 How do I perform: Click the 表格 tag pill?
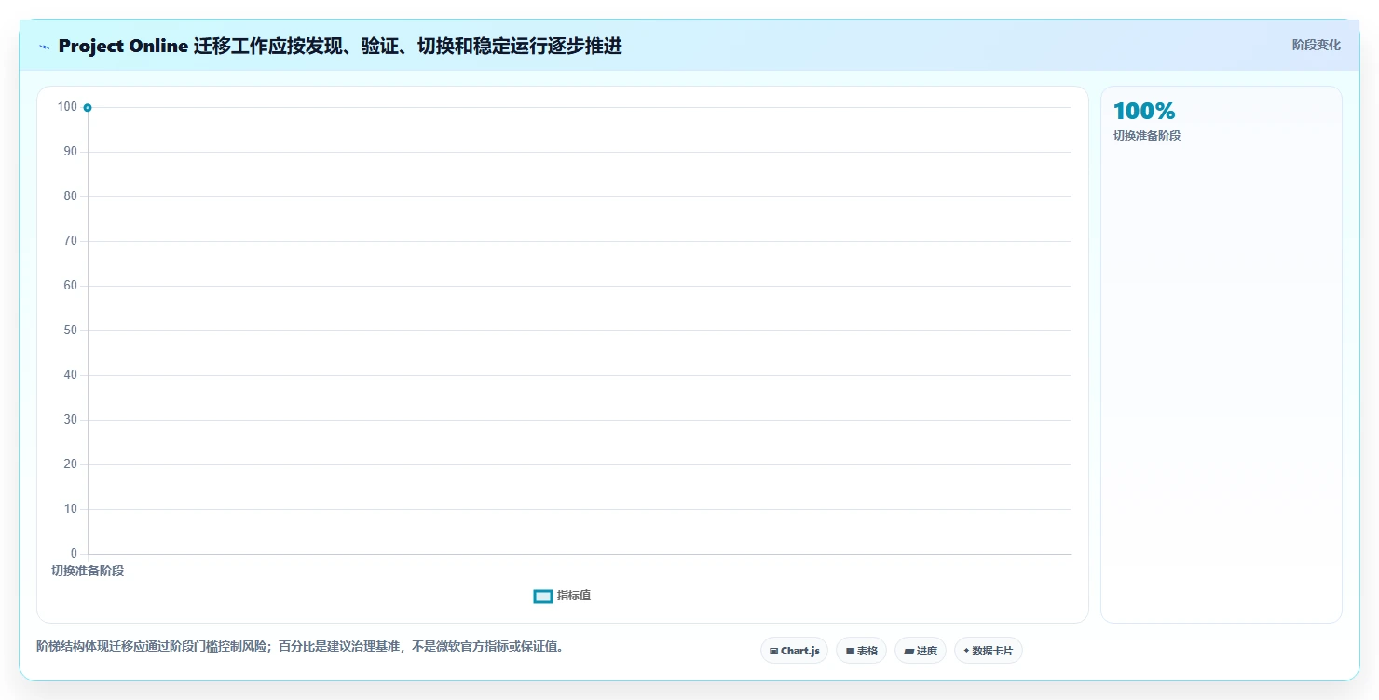(861, 651)
